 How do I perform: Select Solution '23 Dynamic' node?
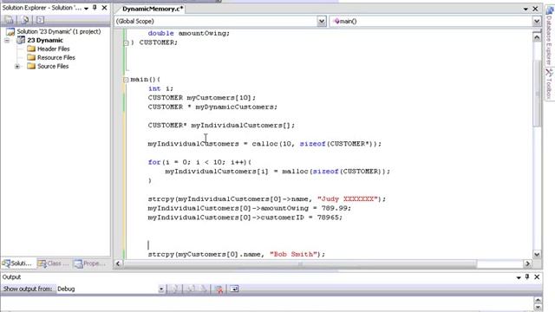59,31
